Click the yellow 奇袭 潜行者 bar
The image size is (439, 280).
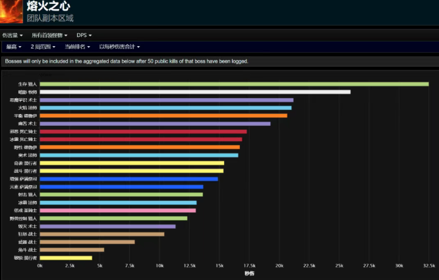[x=132, y=163]
